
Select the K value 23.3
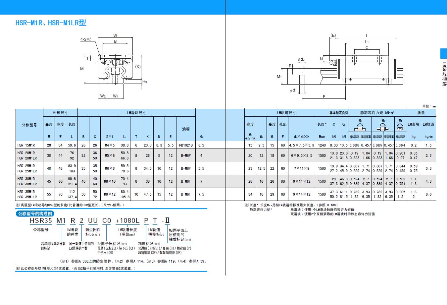tap(148, 145)
